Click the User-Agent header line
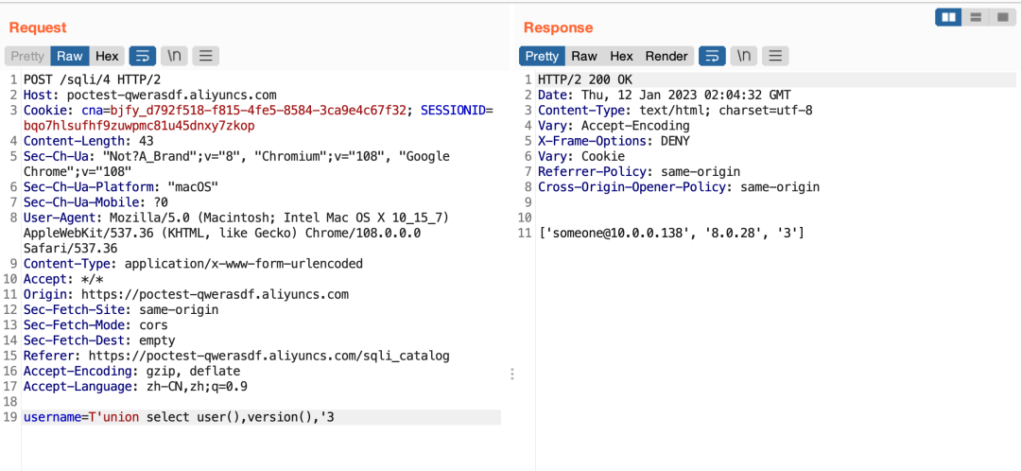Viewport: 1021px width, 471px height. (x=236, y=233)
